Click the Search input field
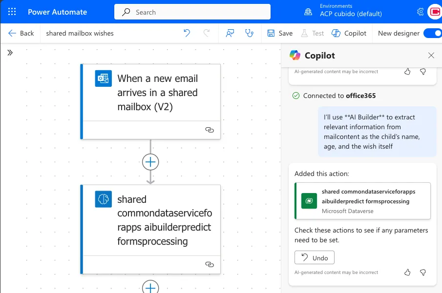The image size is (442, 293). (x=192, y=12)
